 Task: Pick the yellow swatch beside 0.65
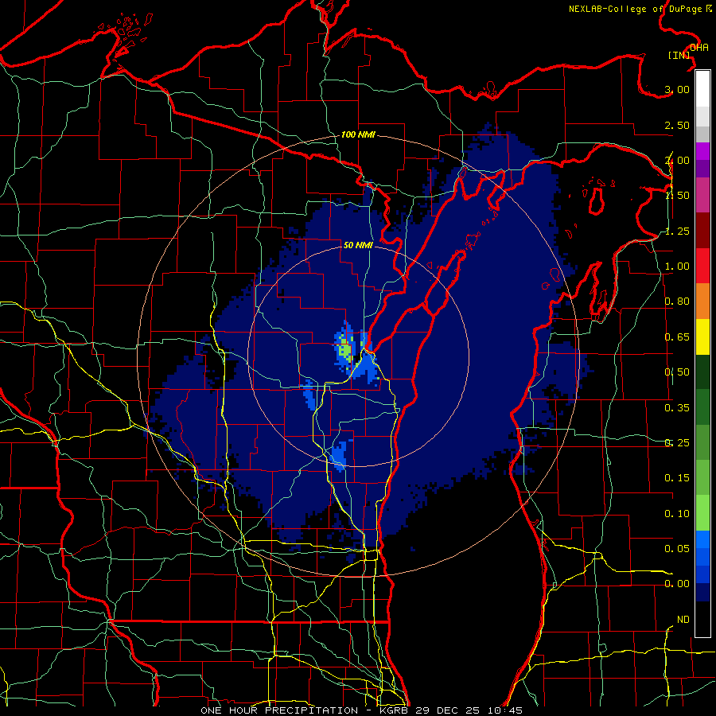(x=702, y=337)
